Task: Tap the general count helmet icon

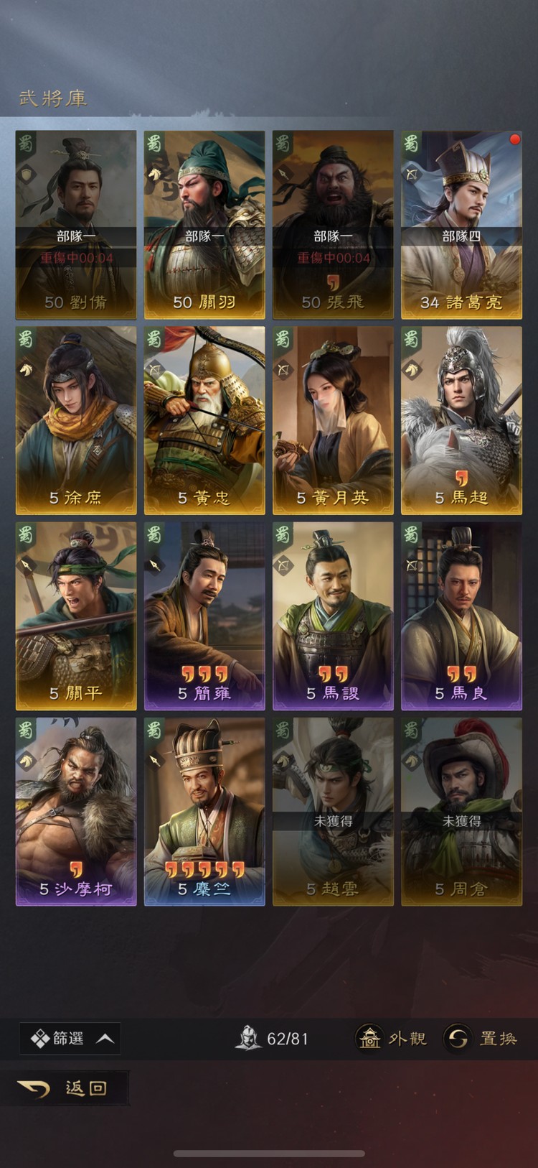Action: [x=249, y=1038]
